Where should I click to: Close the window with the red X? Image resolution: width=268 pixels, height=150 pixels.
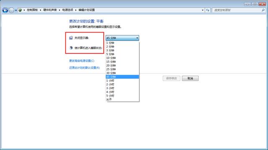pos(262,4)
